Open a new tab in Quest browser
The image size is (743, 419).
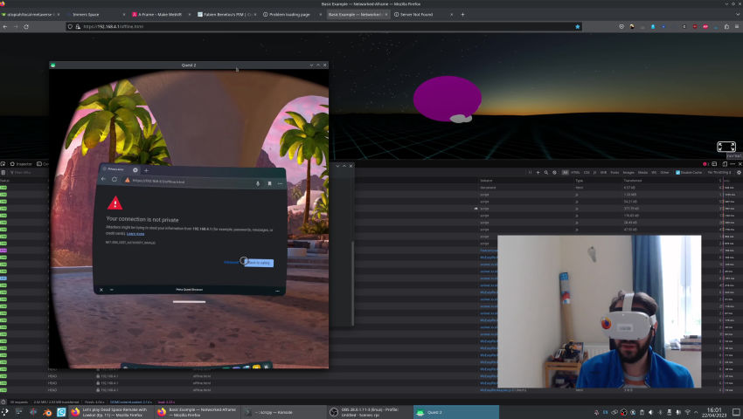tap(146, 170)
